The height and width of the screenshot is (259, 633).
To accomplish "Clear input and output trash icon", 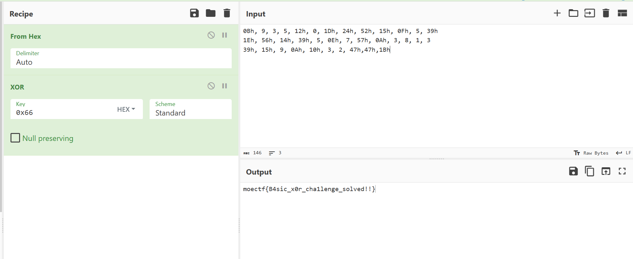I will point(606,13).
